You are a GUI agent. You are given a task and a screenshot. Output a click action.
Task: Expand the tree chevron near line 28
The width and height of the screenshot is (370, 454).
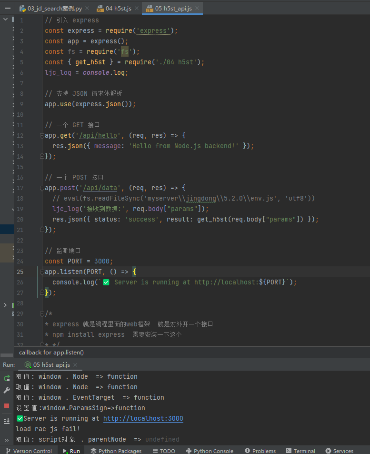(5, 305)
